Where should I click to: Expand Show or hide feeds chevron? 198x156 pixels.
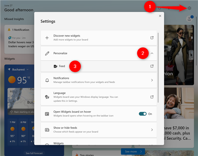click(x=152, y=130)
